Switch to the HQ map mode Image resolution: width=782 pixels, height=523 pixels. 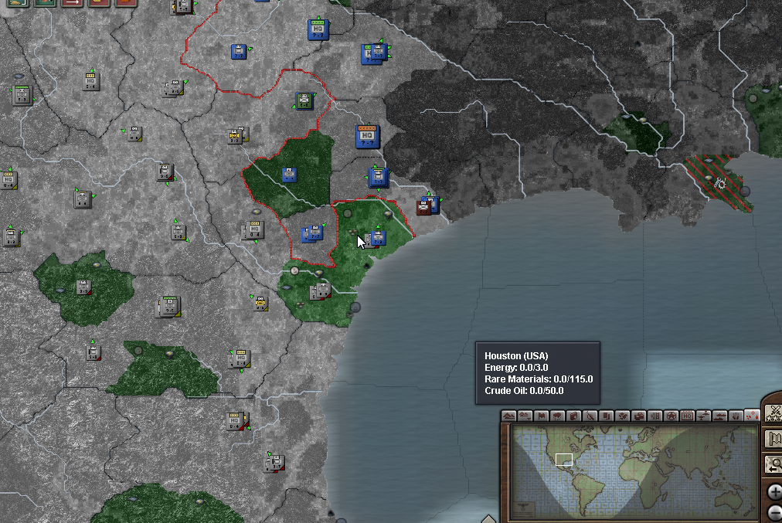tap(687, 416)
